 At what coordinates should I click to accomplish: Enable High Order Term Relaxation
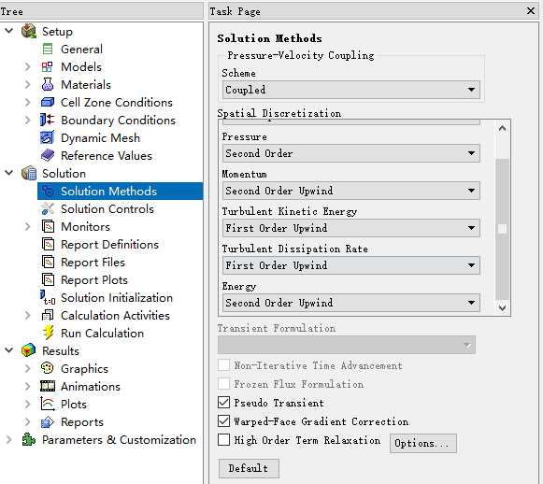(x=223, y=440)
